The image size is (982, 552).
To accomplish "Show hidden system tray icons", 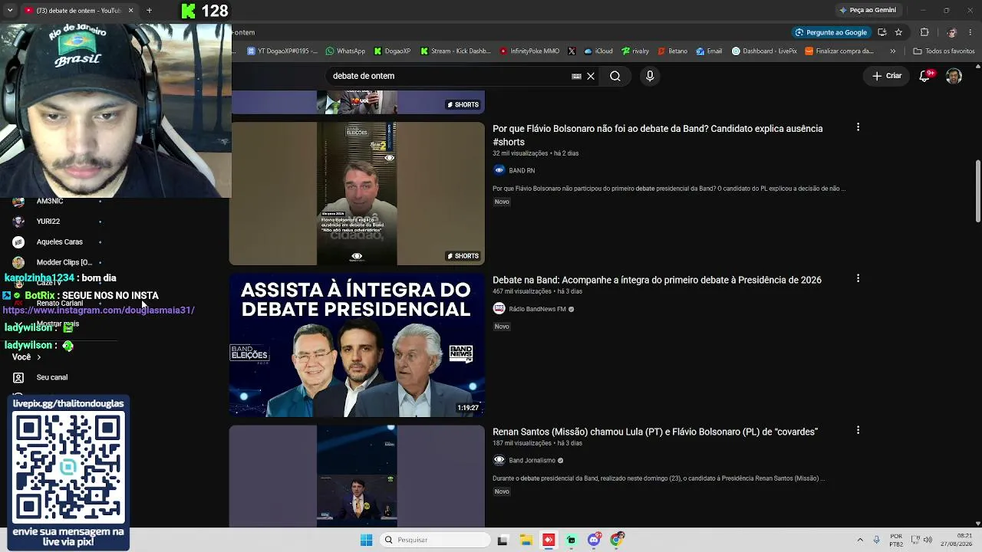I will pyautogui.click(x=860, y=540).
